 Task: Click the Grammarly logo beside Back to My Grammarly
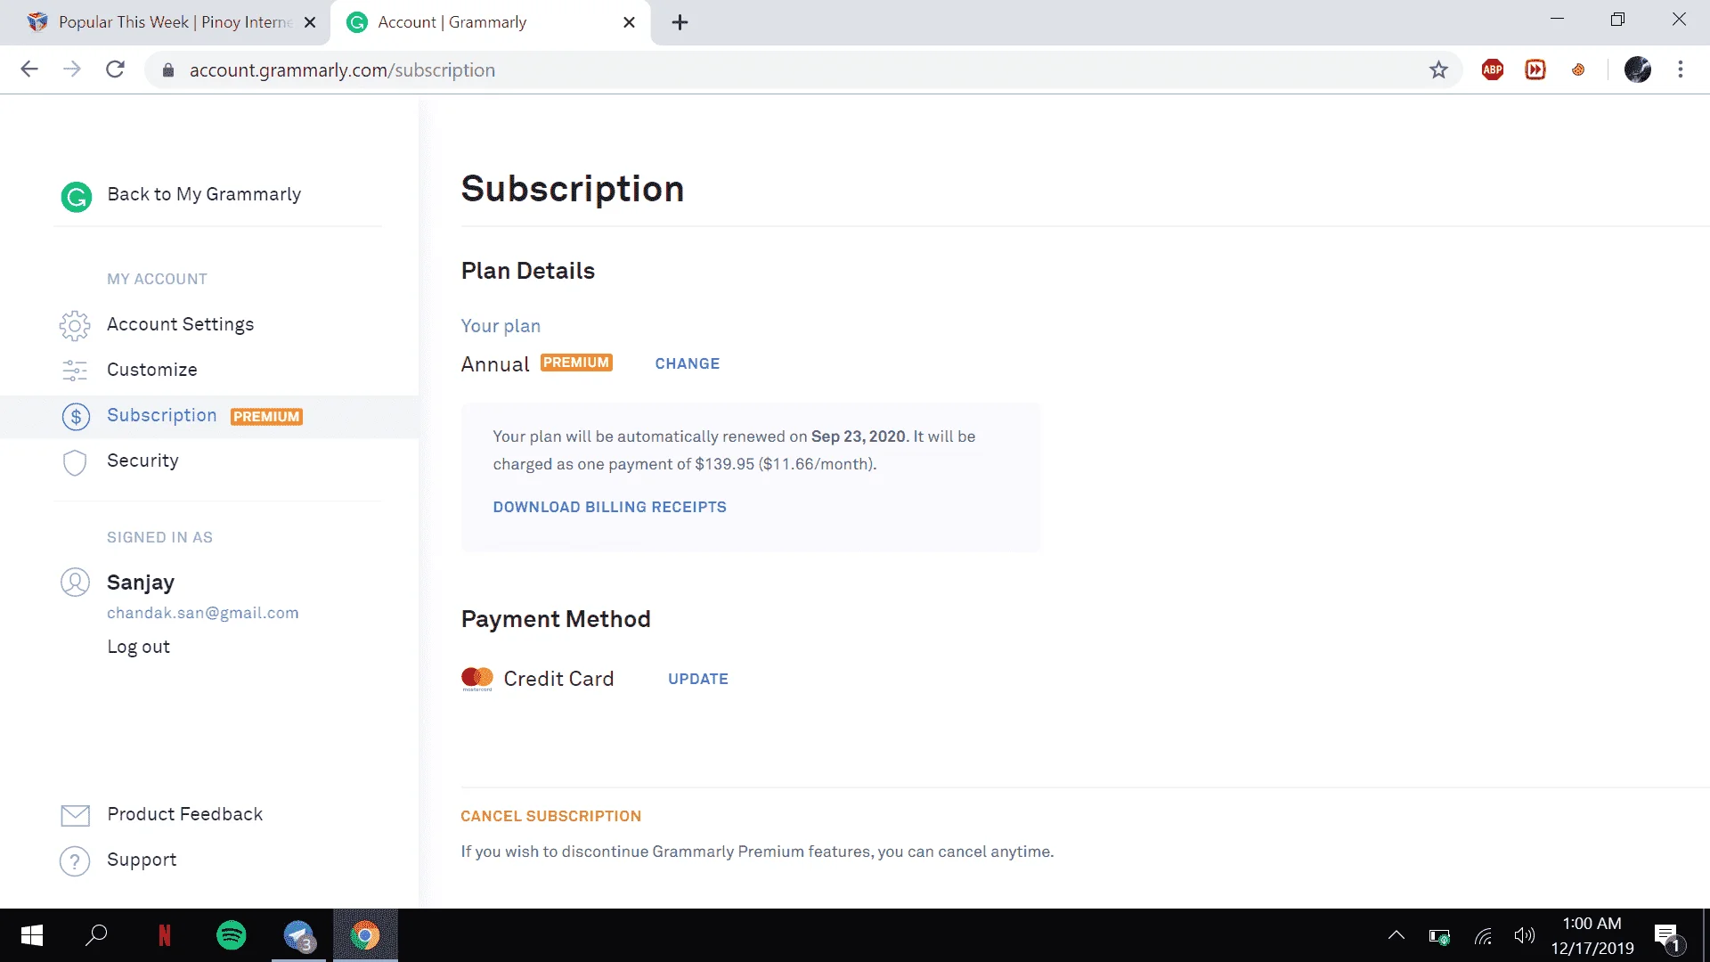(76, 196)
